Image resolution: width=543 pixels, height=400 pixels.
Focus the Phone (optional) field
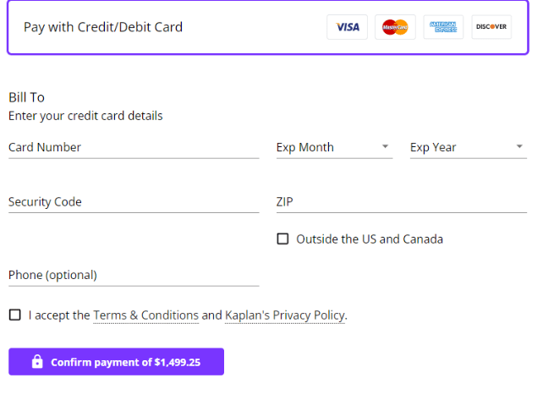pos(134,276)
